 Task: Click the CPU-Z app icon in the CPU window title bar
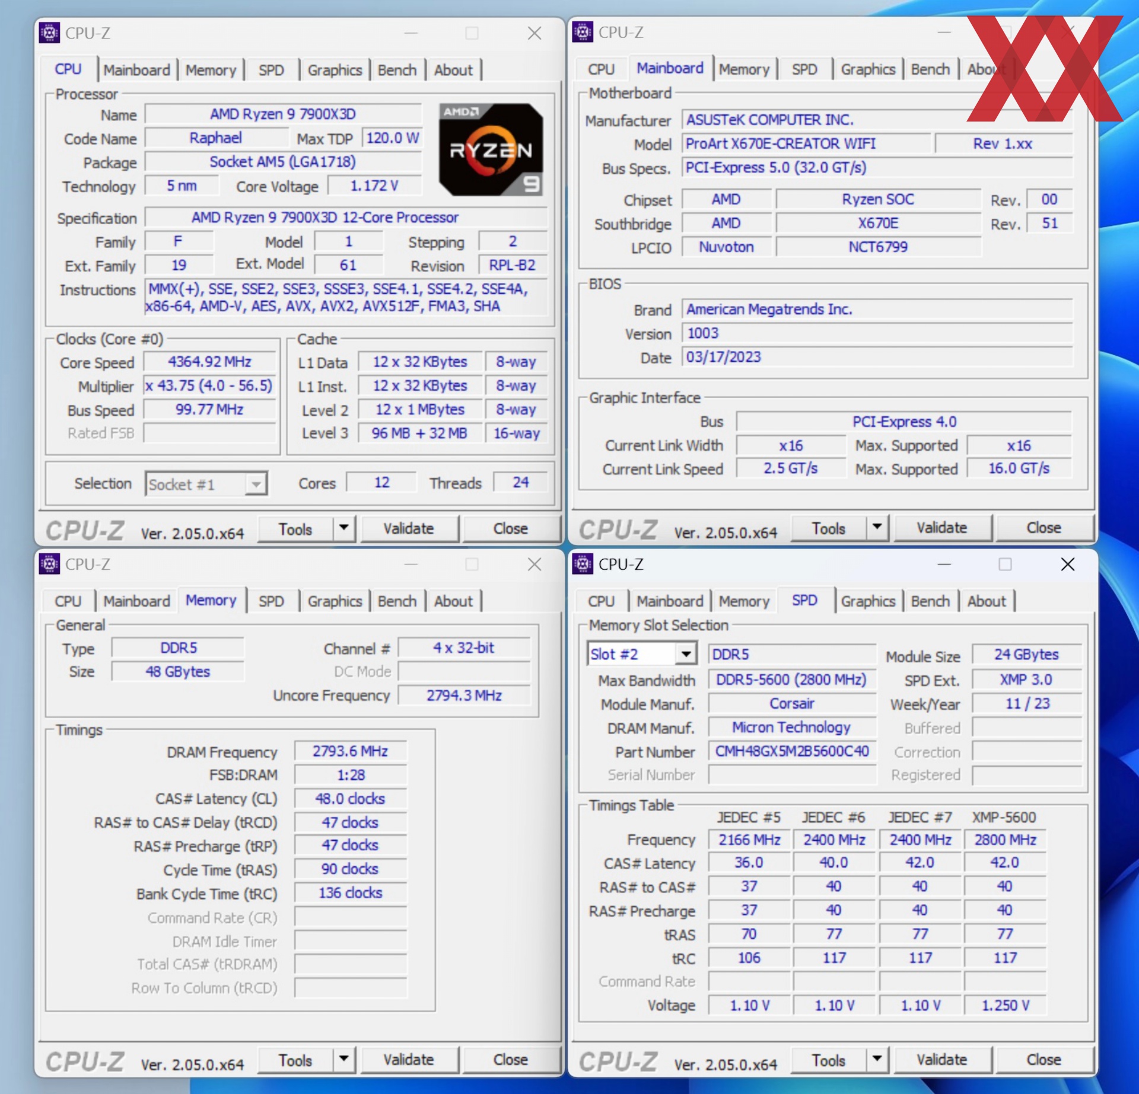49,33
